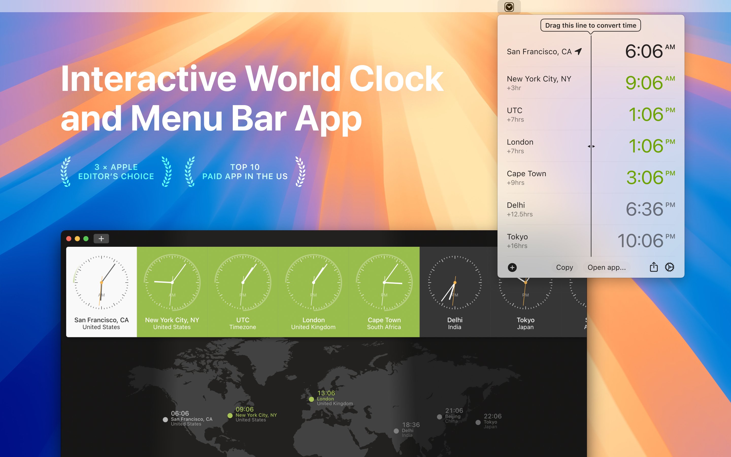Open the share icon in popover
Viewport: 731px width, 457px height.
654,267
